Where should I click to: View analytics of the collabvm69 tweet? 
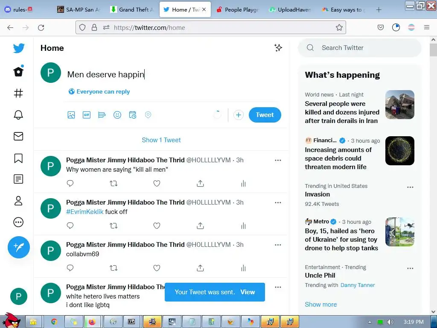[243, 268]
